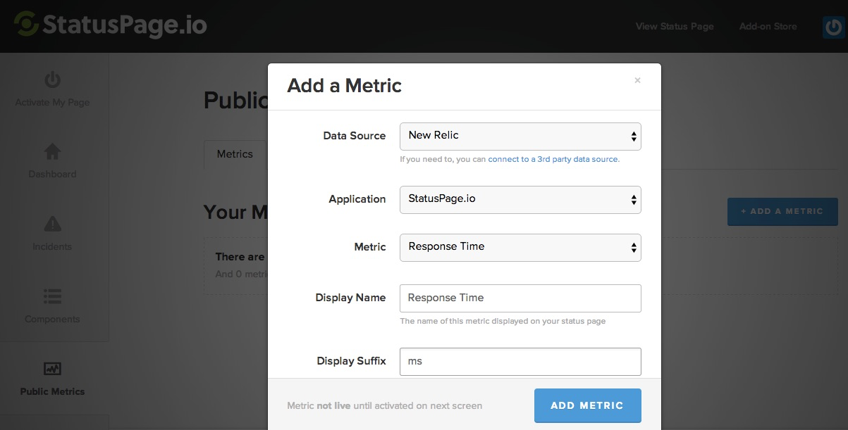This screenshot has height=430, width=848.
Task: Open the Public Metrics chart icon
Action: 52,369
